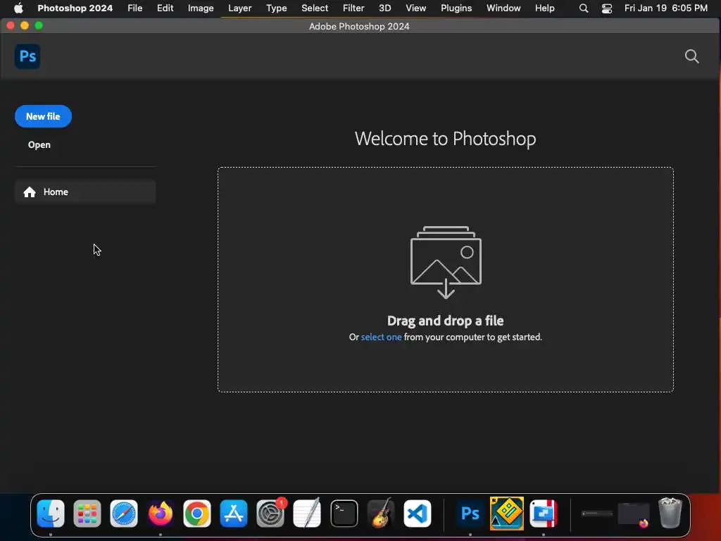The width and height of the screenshot is (721, 541).
Task: Open the Filter menu
Action: (x=353, y=8)
